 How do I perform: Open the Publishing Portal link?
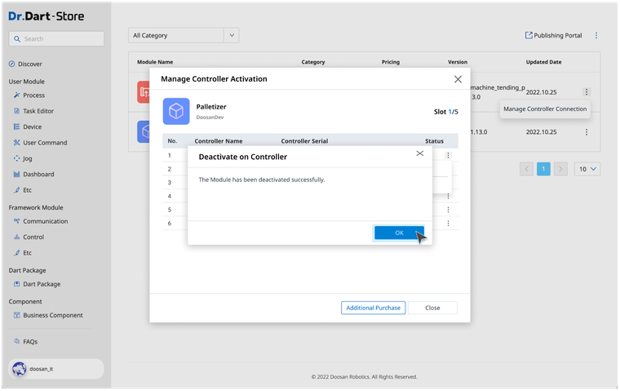(x=553, y=36)
